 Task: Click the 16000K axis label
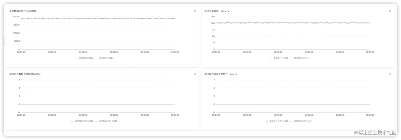[16, 16]
